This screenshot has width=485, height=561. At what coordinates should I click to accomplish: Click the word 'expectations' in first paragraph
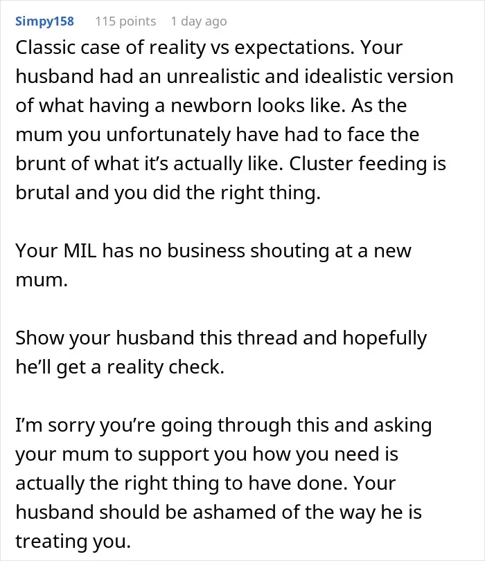294,48
